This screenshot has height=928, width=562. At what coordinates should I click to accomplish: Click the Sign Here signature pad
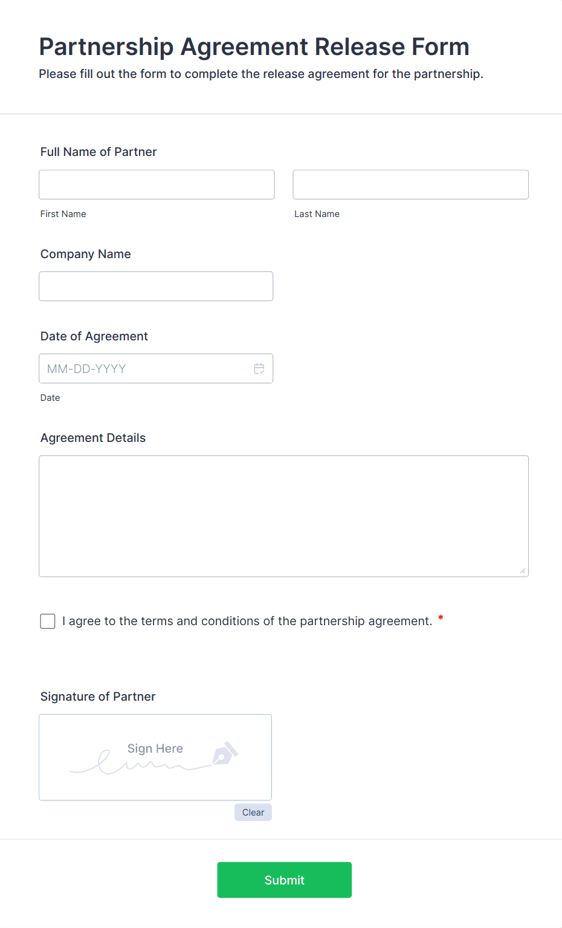coord(155,757)
